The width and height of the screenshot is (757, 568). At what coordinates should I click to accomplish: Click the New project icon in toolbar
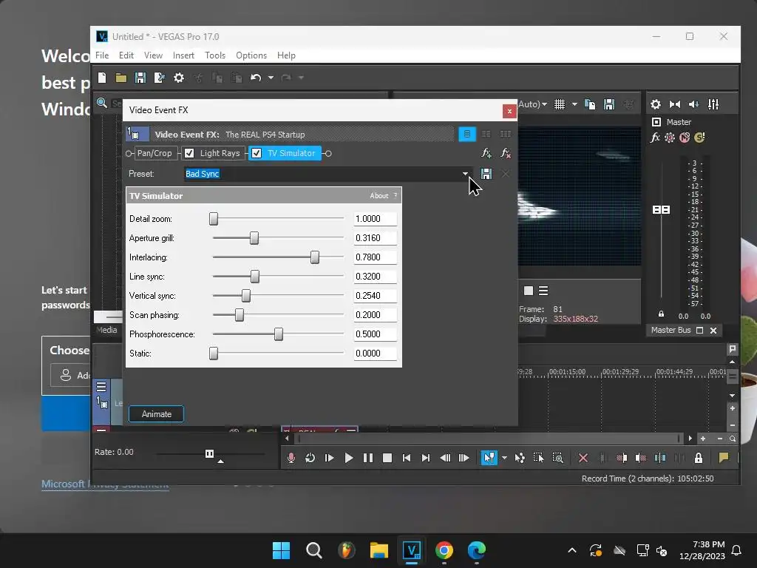(x=102, y=78)
